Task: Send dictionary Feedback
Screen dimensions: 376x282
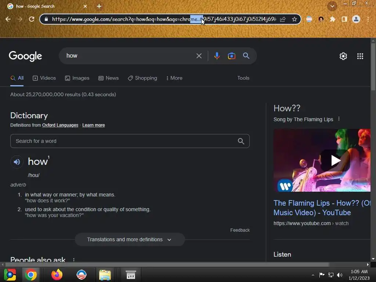Action: [x=240, y=230]
